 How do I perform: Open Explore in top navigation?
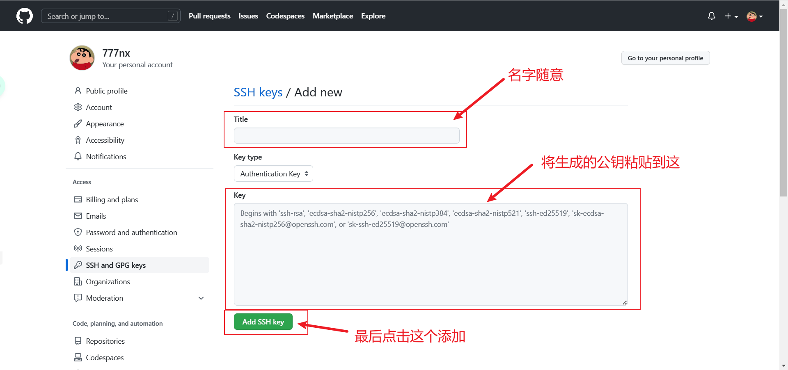click(x=373, y=16)
